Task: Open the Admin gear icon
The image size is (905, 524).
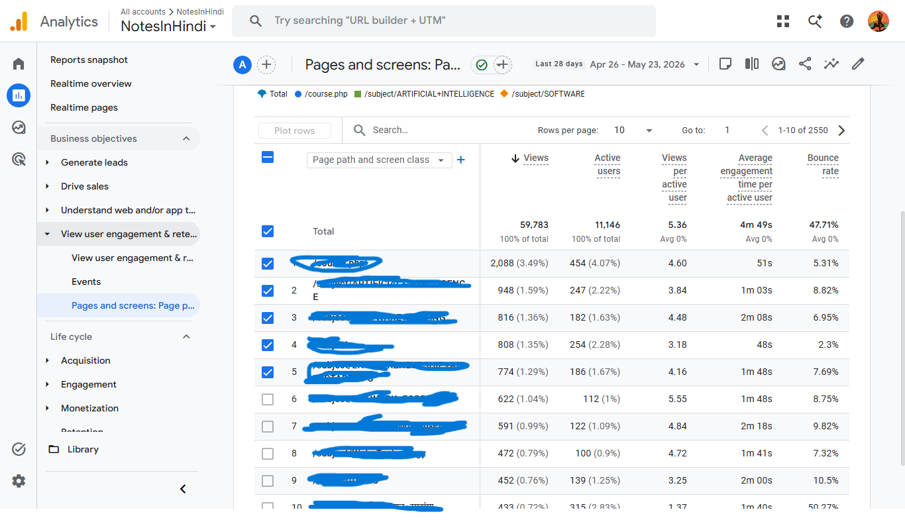Action: pyautogui.click(x=19, y=481)
